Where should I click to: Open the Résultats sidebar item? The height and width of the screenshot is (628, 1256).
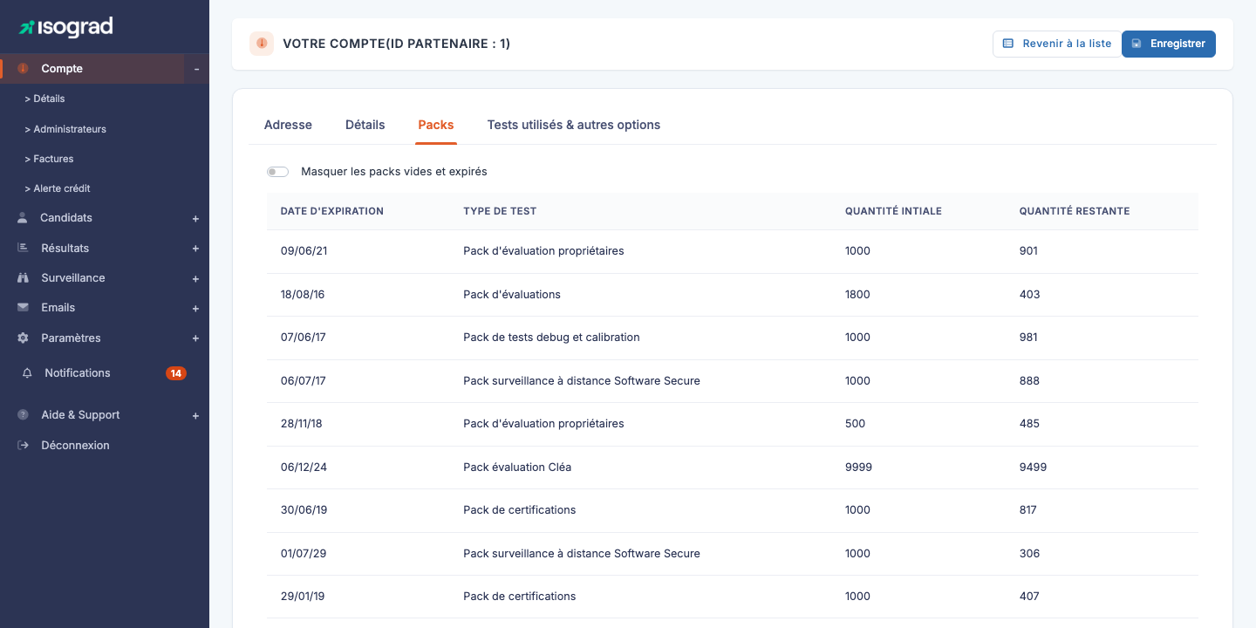(x=105, y=248)
